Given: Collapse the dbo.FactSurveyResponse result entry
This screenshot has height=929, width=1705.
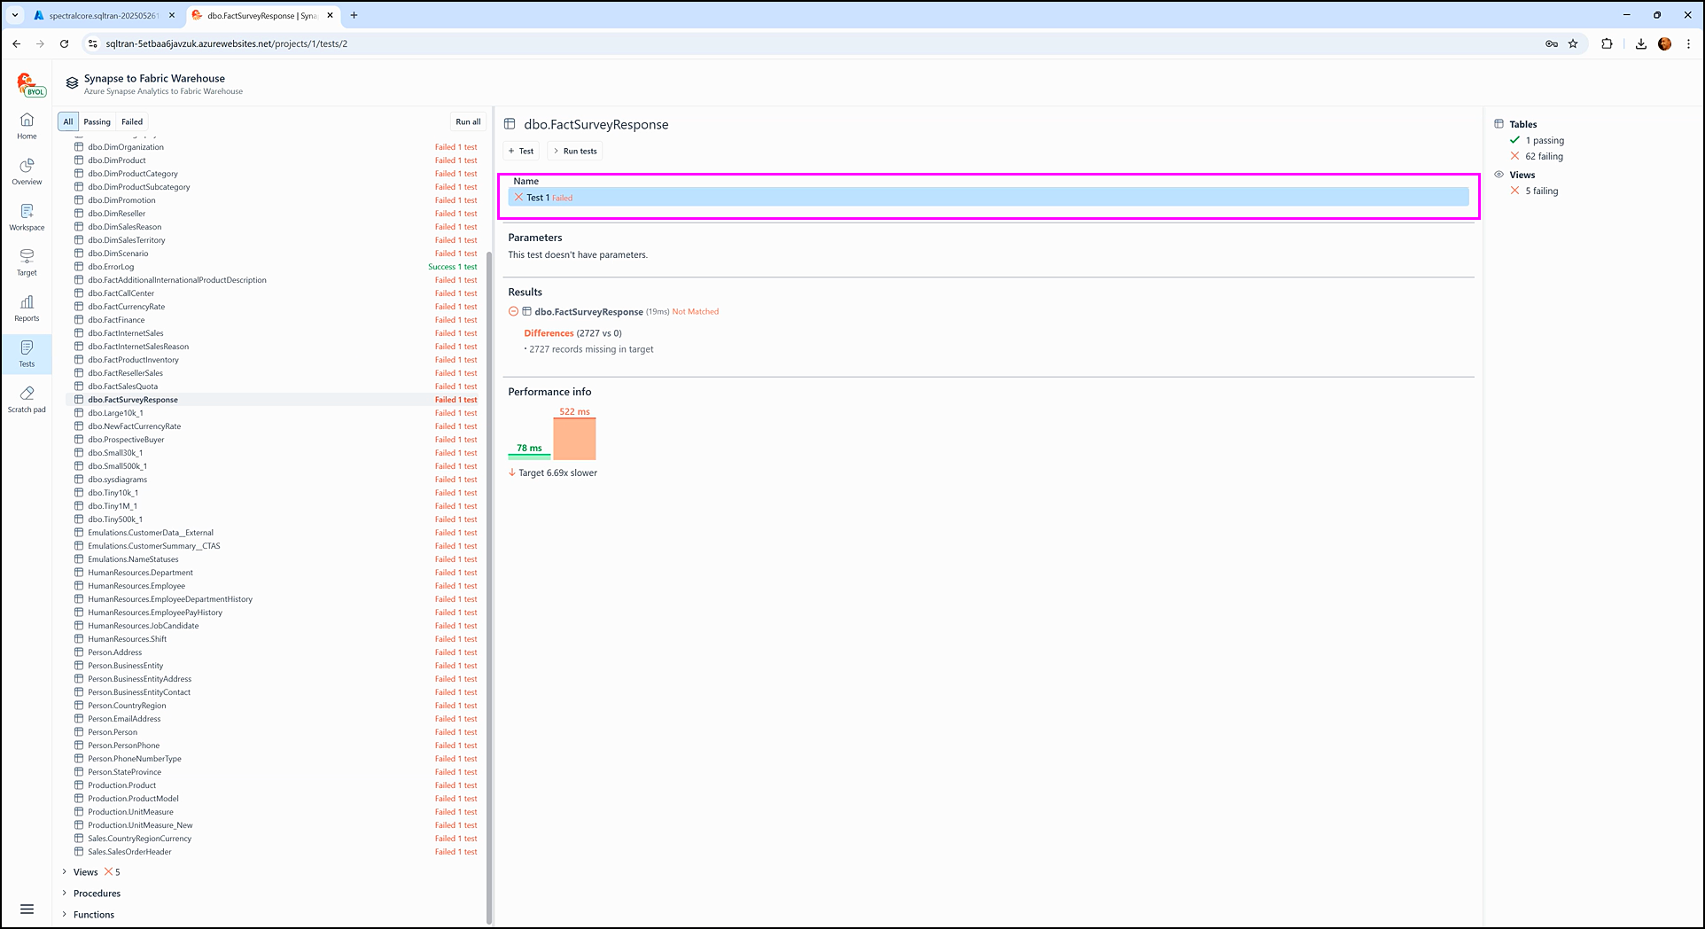Looking at the screenshot, I should click(513, 312).
